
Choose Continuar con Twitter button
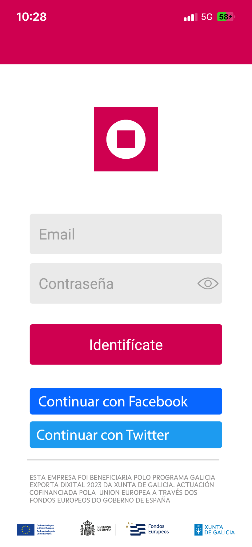[126, 435]
